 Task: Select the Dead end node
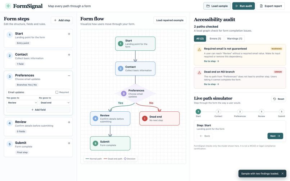(159, 119)
